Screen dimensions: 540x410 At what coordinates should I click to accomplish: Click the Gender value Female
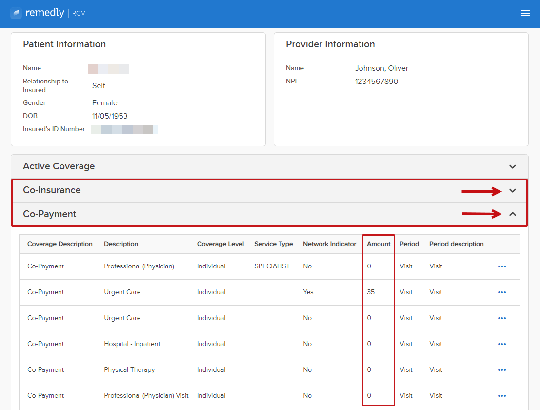[105, 103]
